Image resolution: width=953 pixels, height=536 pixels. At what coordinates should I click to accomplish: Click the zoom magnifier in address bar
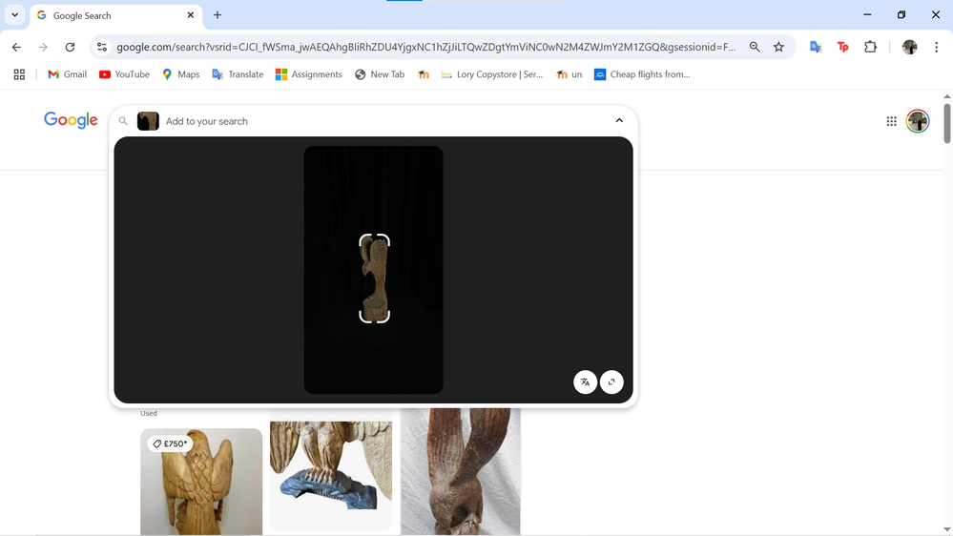(x=755, y=47)
